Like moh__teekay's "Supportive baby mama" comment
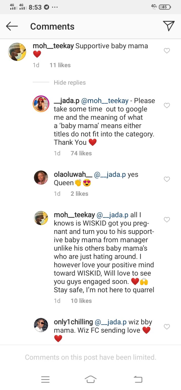Image resolution: width=181 pixels, height=390 pixels. point(167,51)
